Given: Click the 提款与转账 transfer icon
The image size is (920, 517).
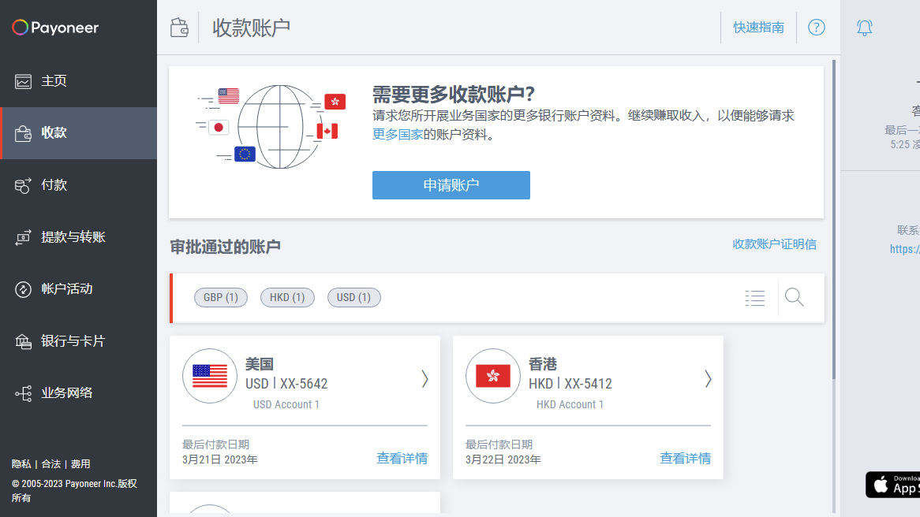Looking at the screenshot, I should (x=24, y=237).
